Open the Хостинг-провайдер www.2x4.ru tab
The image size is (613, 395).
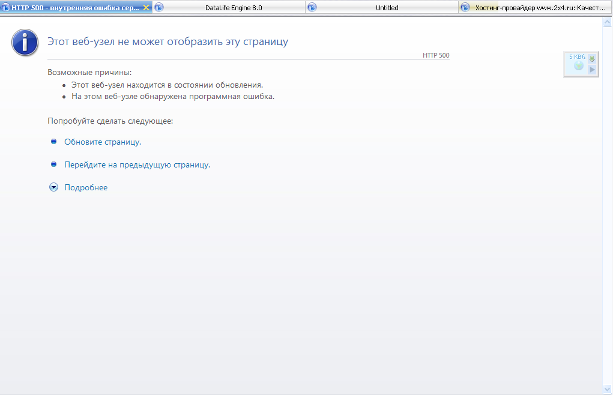(535, 7)
